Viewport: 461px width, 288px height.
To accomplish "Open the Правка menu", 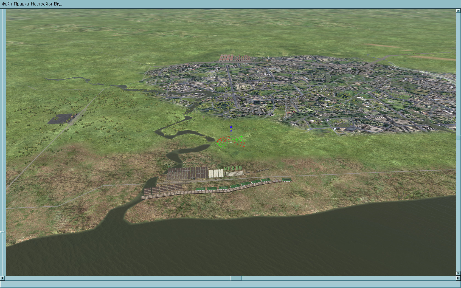I will click(21, 4).
